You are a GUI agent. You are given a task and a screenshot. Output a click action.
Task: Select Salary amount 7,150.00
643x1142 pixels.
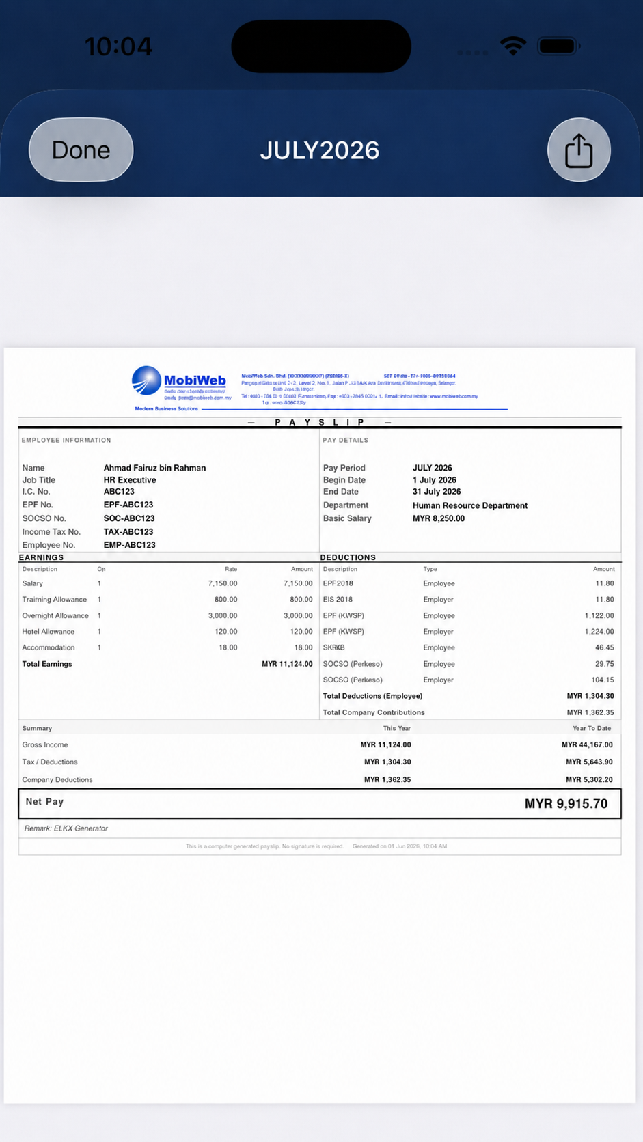coord(298,583)
